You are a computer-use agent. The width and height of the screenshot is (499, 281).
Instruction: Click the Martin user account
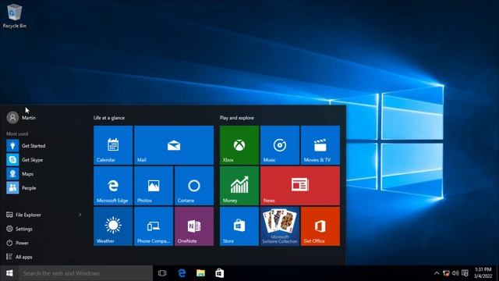tap(21, 118)
